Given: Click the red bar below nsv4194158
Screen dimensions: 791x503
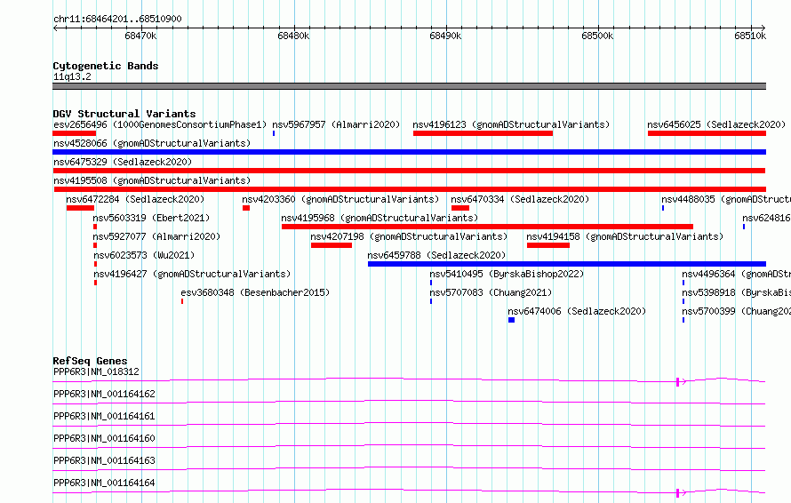Looking at the screenshot, I should click(x=548, y=245).
